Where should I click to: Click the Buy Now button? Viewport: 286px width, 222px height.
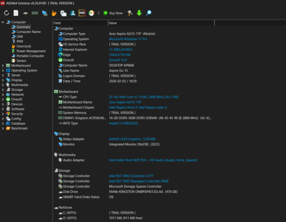tap(113, 13)
